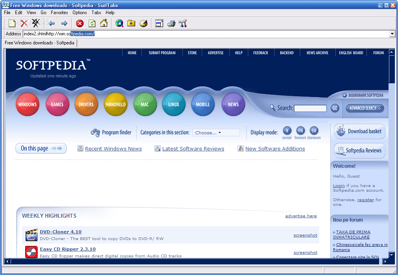This screenshot has height=275, width=398.
Task: Click the TAXA DE PRIMA INMATRICULARE forum link
Action: (x=352, y=235)
